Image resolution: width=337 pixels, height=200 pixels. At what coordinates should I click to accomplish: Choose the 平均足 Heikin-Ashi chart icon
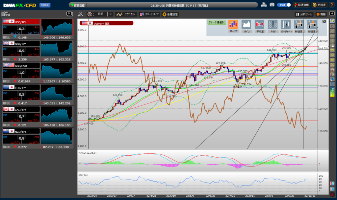coord(260,26)
